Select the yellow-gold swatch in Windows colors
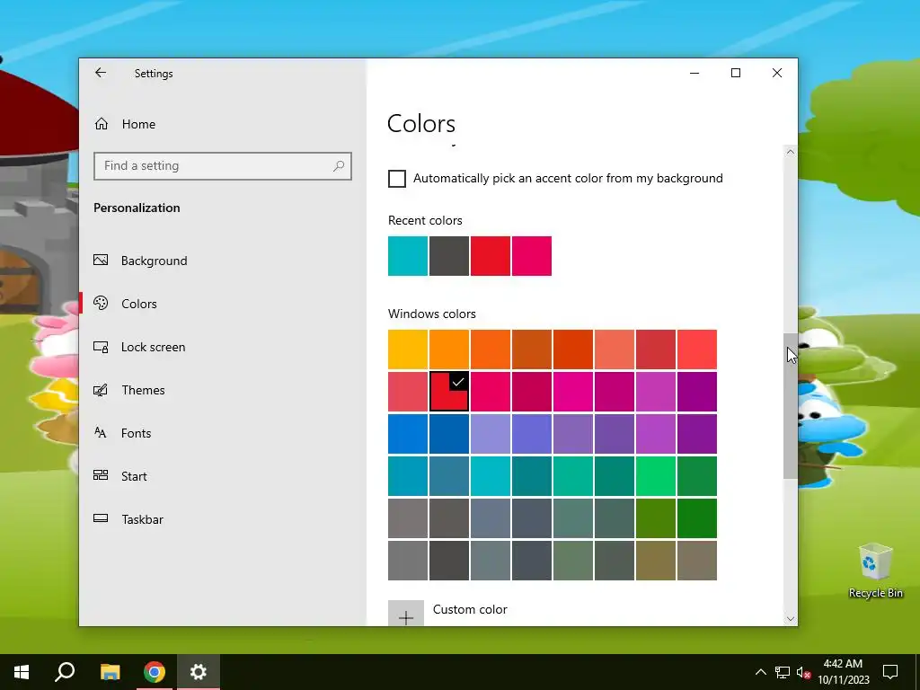 [x=408, y=349]
